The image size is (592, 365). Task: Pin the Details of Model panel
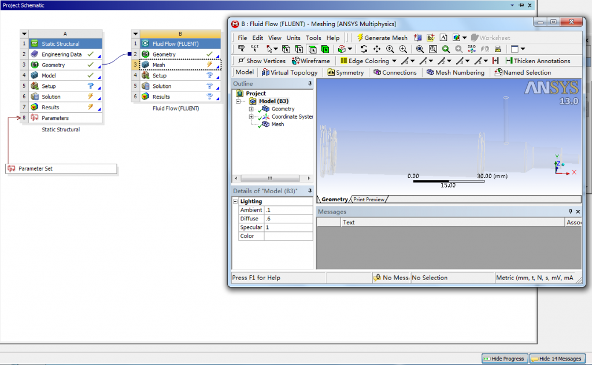coord(310,191)
